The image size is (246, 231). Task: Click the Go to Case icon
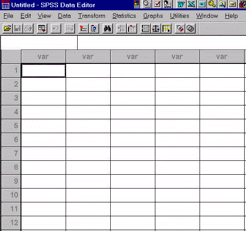(x=83, y=29)
